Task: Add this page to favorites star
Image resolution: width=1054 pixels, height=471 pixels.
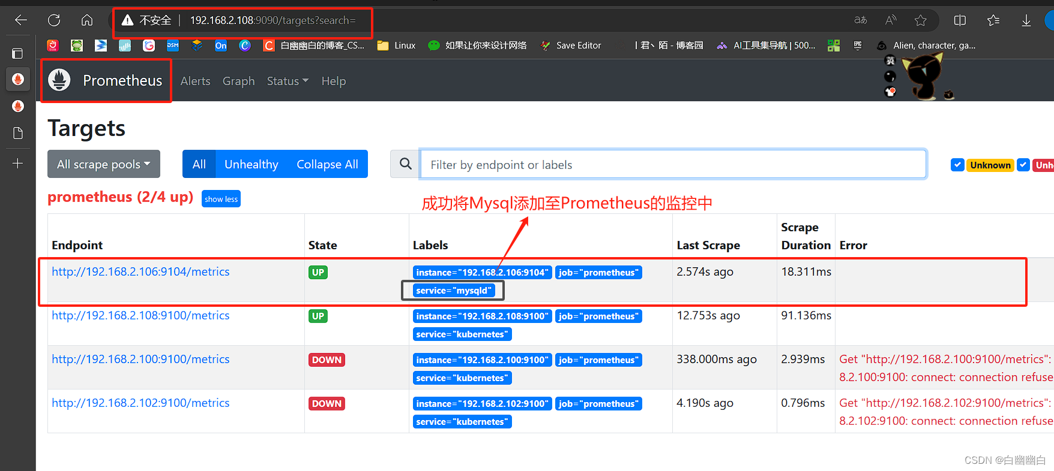Action: coord(921,20)
